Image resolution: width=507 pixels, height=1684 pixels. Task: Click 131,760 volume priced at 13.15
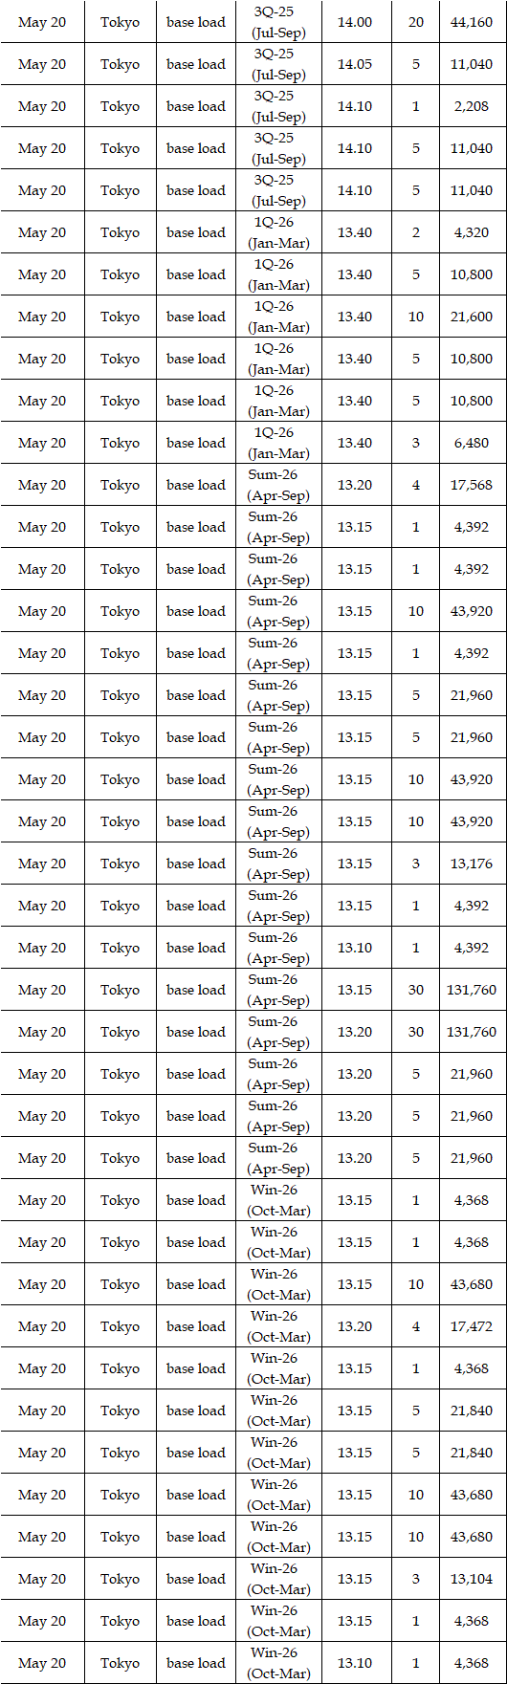[x=472, y=990]
